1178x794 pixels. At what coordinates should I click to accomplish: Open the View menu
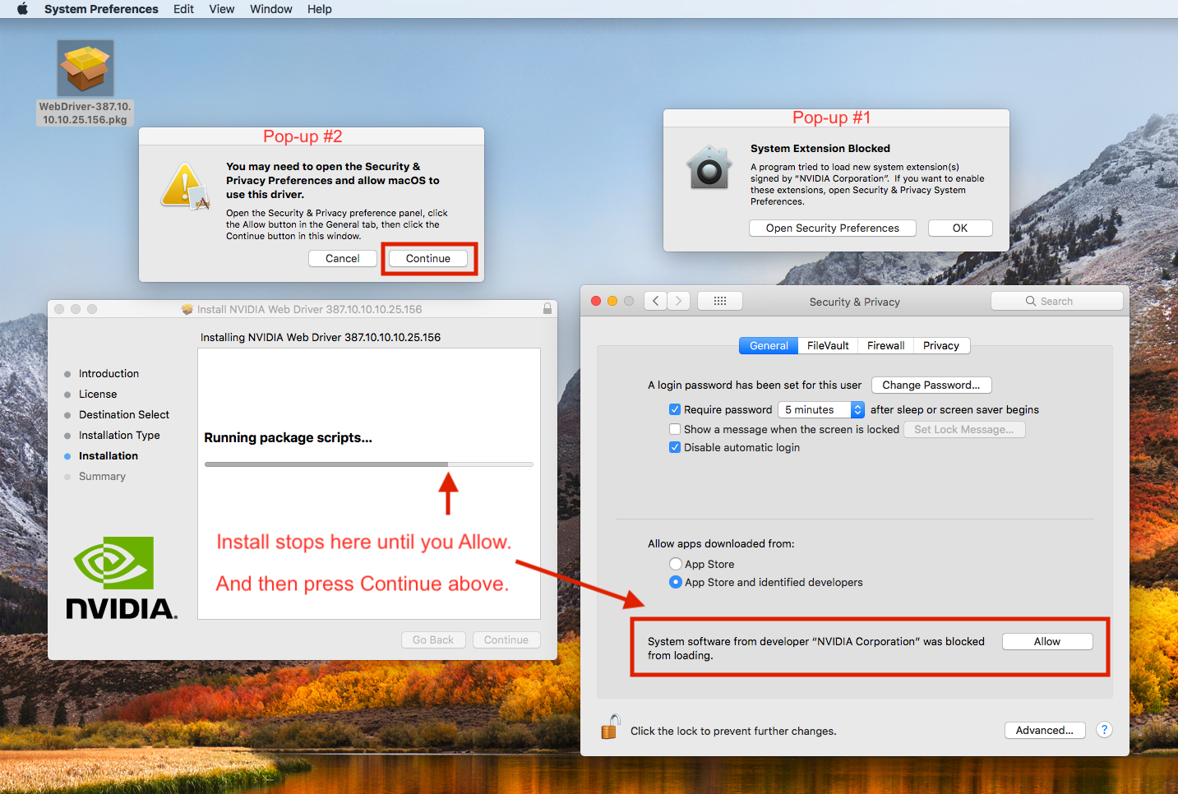[x=222, y=9]
